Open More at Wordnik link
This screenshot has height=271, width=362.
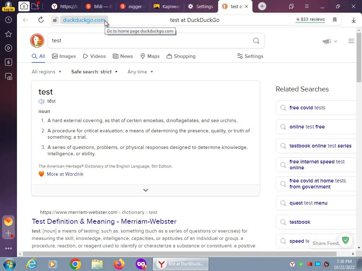click(x=65, y=174)
